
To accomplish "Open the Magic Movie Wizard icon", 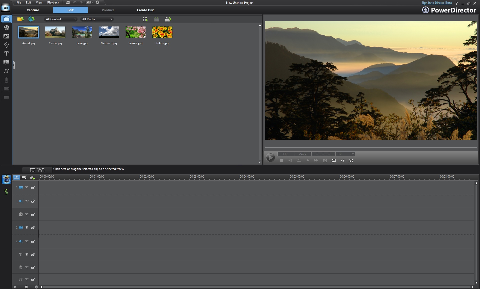I will point(6,179).
